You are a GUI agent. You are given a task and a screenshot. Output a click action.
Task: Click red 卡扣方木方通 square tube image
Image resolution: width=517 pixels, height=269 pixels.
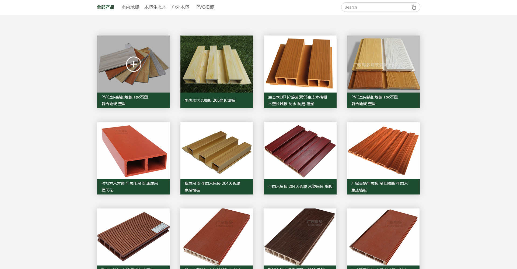[134, 150]
